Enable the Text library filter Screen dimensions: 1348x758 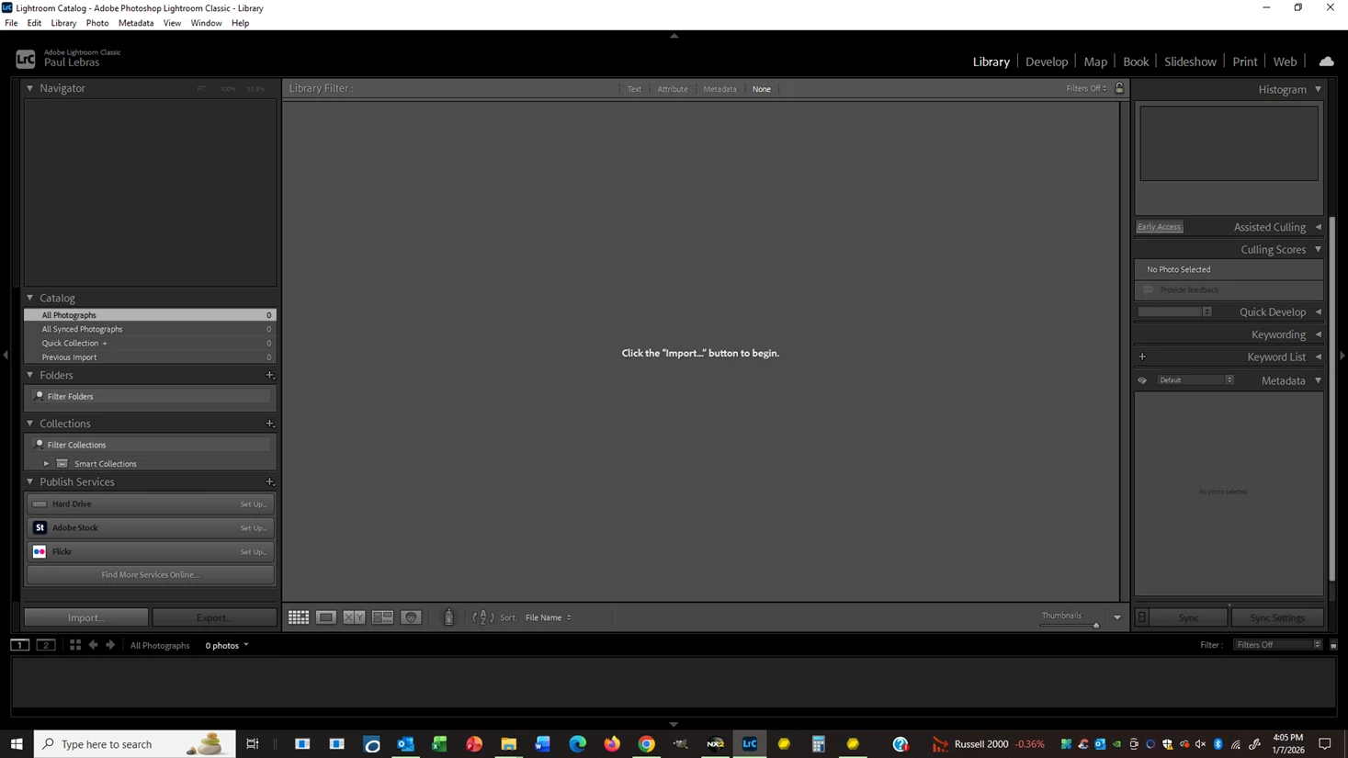634,89
